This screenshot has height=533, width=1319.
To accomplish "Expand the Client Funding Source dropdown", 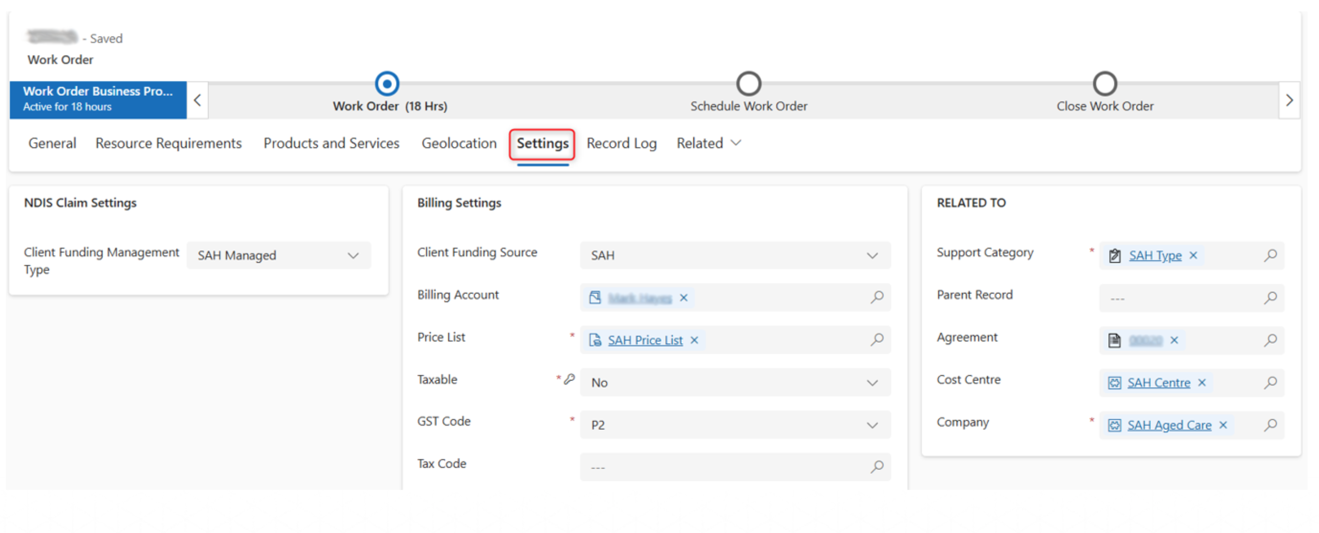I will (735, 256).
